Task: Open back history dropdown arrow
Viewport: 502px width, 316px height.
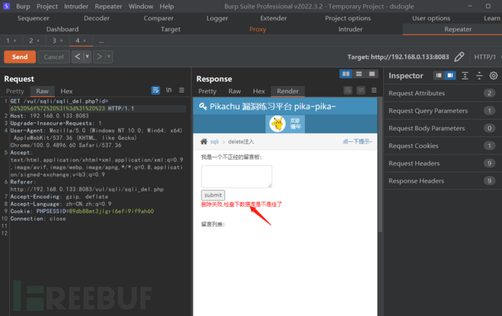Action: pos(87,57)
